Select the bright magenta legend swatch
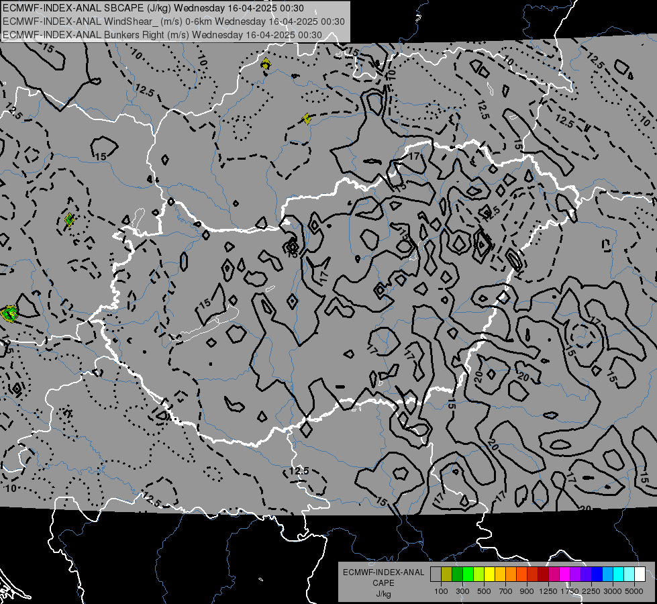The width and height of the screenshot is (657, 604). pyautogui.click(x=565, y=574)
